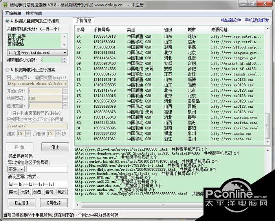Click the region filter text field

tap(47, 169)
